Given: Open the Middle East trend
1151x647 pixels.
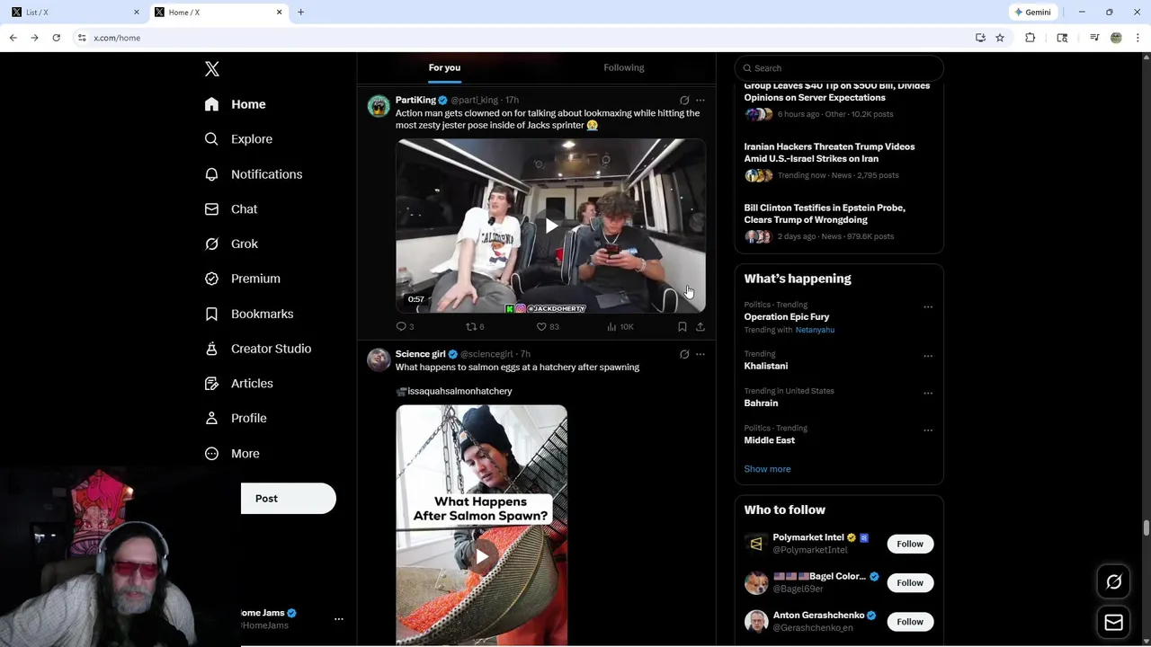Looking at the screenshot, I should click(x=770, y=440).
